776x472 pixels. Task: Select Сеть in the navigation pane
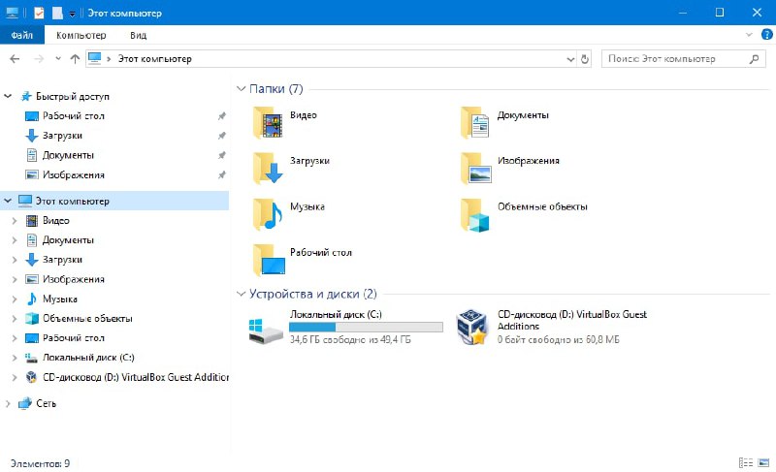(x=46, y=403)
